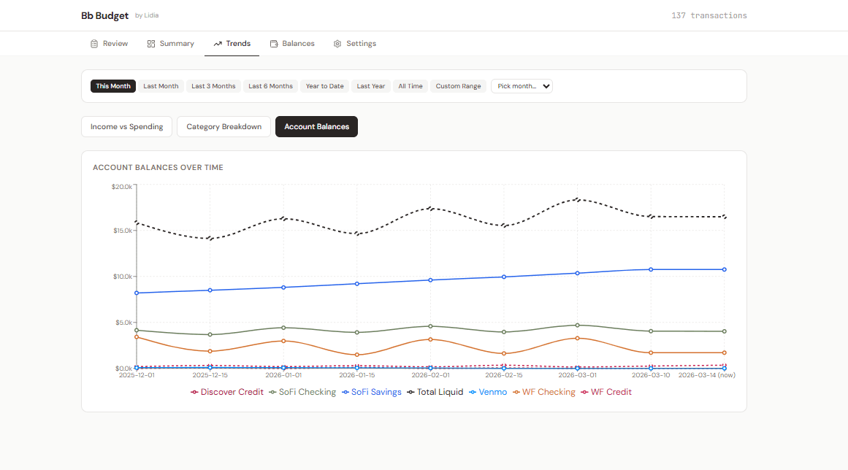The width and height of the screenshot is (848, 470).
Task: Click the Review tab clipboard icon
Action: (94, 44)
